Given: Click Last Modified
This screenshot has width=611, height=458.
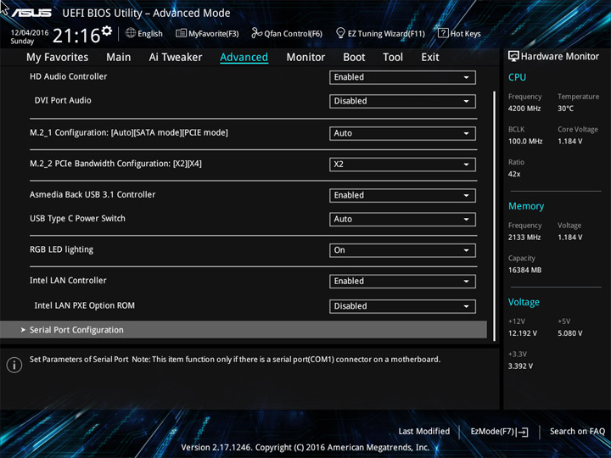Looking at the screenshot, I should click(423, 432).
